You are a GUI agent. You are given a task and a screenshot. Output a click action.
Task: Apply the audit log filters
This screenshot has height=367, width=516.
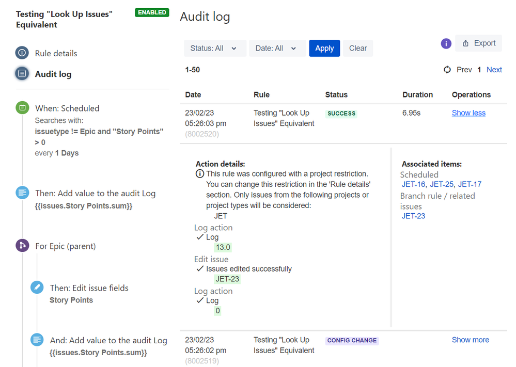pos(324,49)
